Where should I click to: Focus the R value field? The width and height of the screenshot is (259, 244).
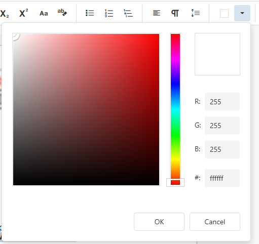(222, 102)
